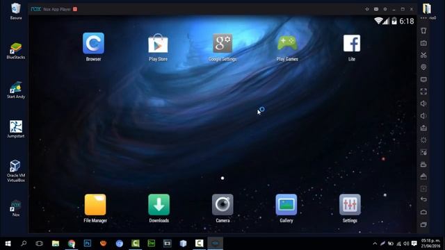Launch Facebook Lite app
This screenshot has width=445, height=250.
352,43
